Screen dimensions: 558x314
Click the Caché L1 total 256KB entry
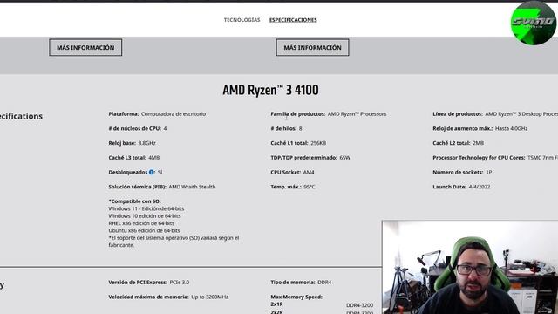click(298, 143)
